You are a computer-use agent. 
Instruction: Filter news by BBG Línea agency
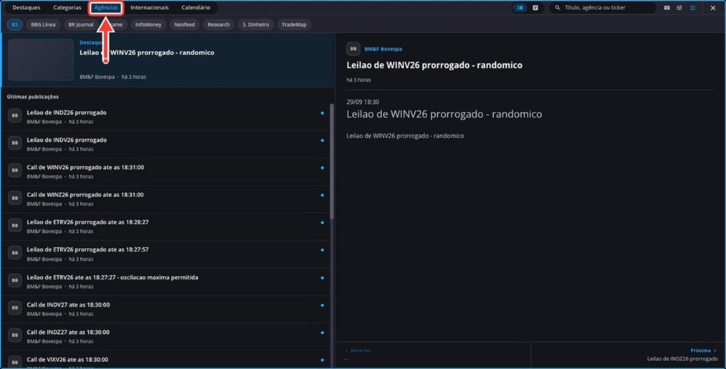click(43, 24)
